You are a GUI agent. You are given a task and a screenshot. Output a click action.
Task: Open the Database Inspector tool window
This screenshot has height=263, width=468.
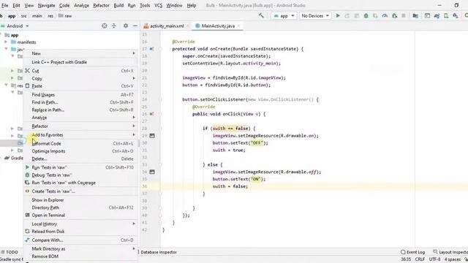click(158, 252)
